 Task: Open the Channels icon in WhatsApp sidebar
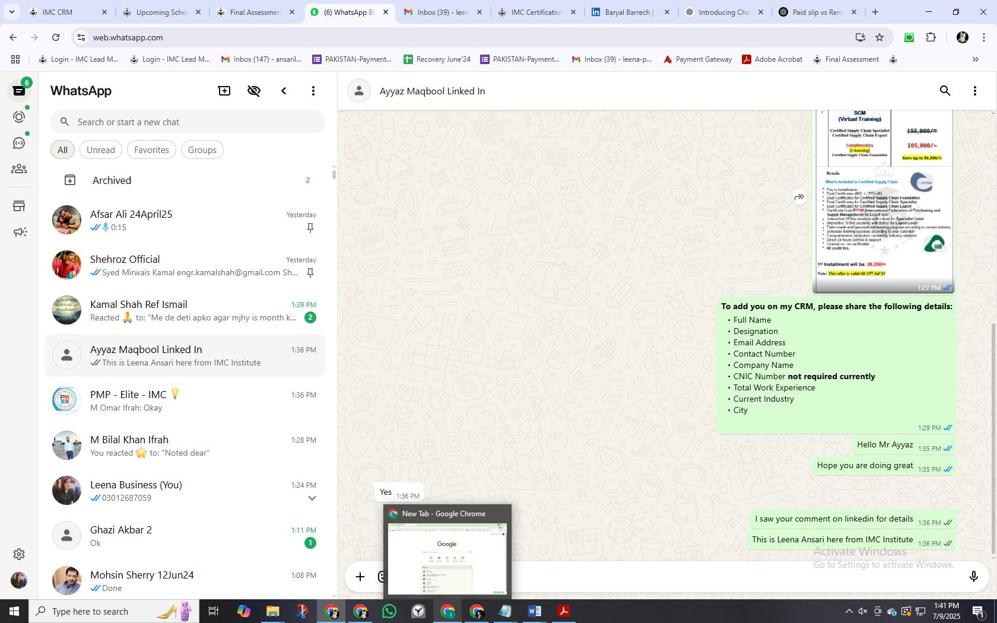click(19, 143)
